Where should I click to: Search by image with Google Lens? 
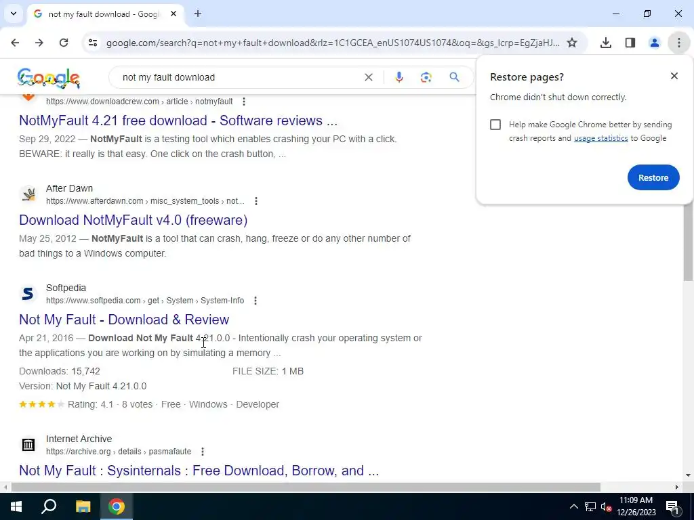(426, 77)
